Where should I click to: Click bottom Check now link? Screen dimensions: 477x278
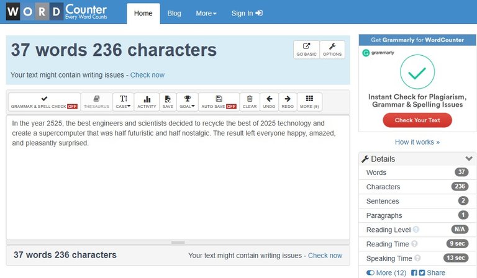325,256
